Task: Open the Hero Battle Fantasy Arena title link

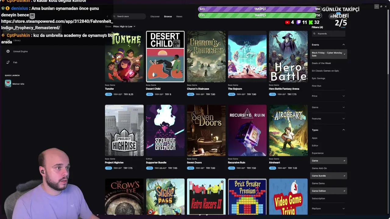Action: [284, 89]
